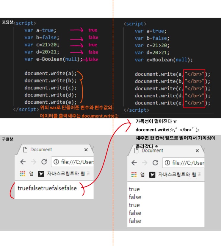This screenshot has height=246, width=221.
Task: Click opening <script> tag in left code
Action: coord(25,23)
